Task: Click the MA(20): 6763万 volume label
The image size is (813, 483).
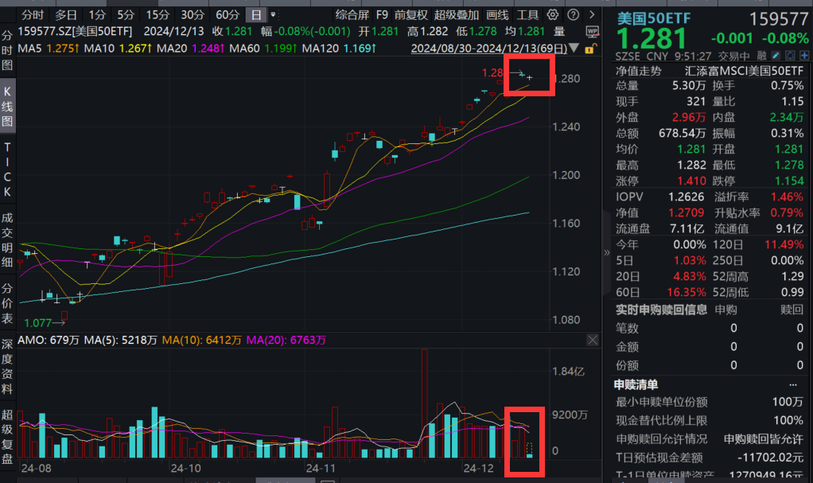Action: (286, 341)
